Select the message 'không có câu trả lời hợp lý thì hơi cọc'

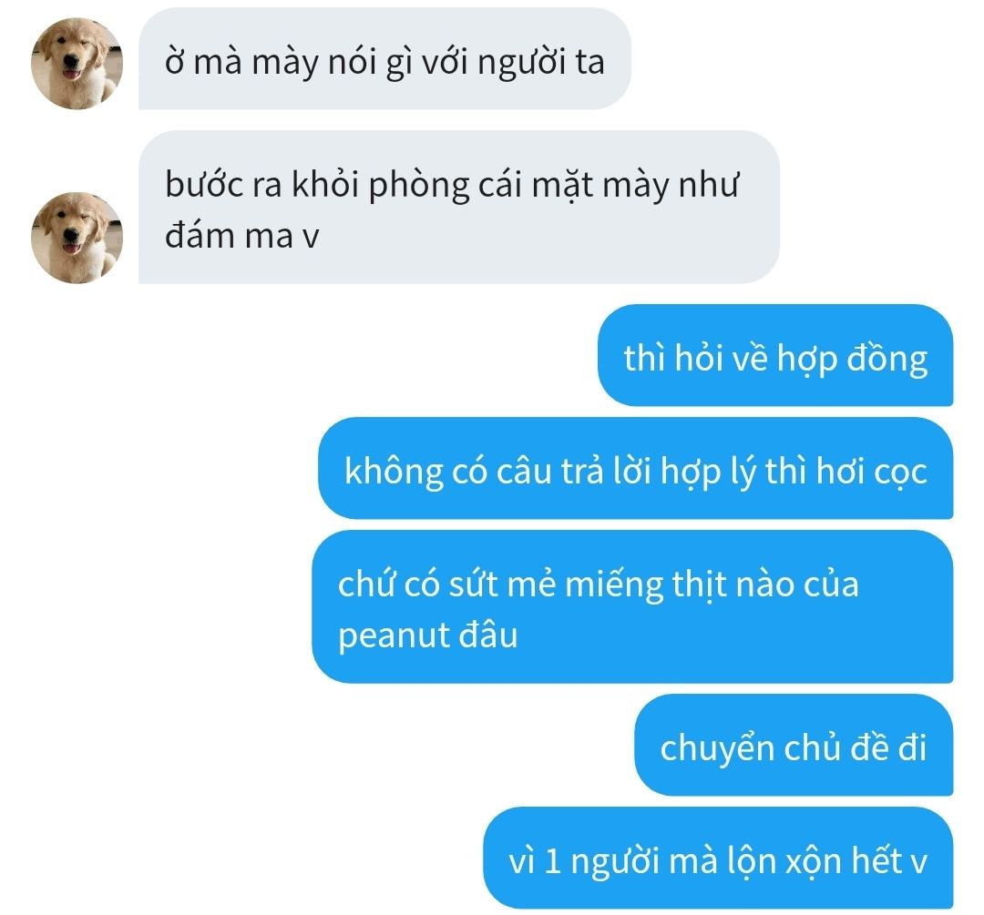[x=636, y=469]
